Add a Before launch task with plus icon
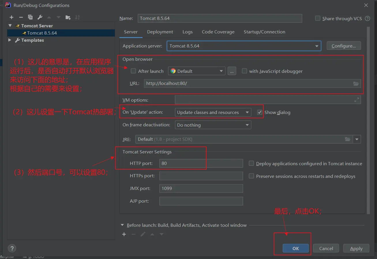The image size is (377, 259). 124,234
